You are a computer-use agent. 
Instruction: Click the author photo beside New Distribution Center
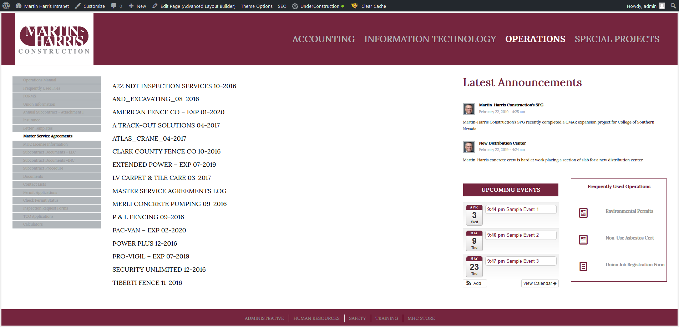[x=469, y=147]
